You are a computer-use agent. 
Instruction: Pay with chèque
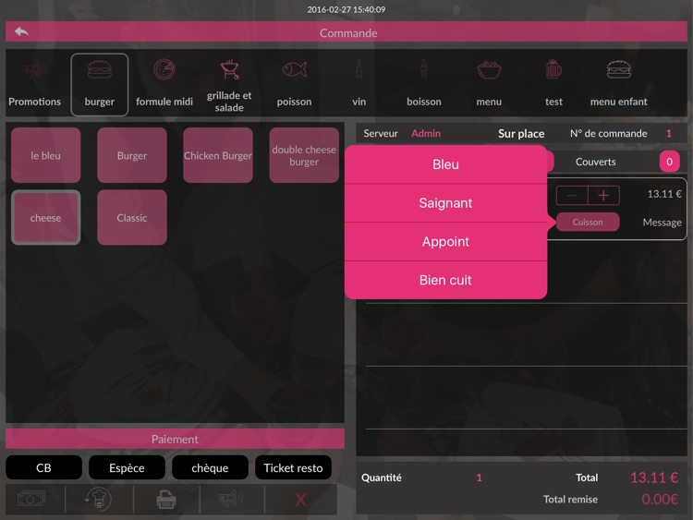(210, 467)
